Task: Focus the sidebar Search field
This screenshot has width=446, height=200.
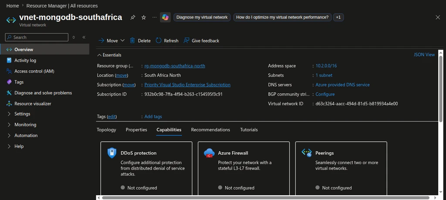Action: click(37, 37)
